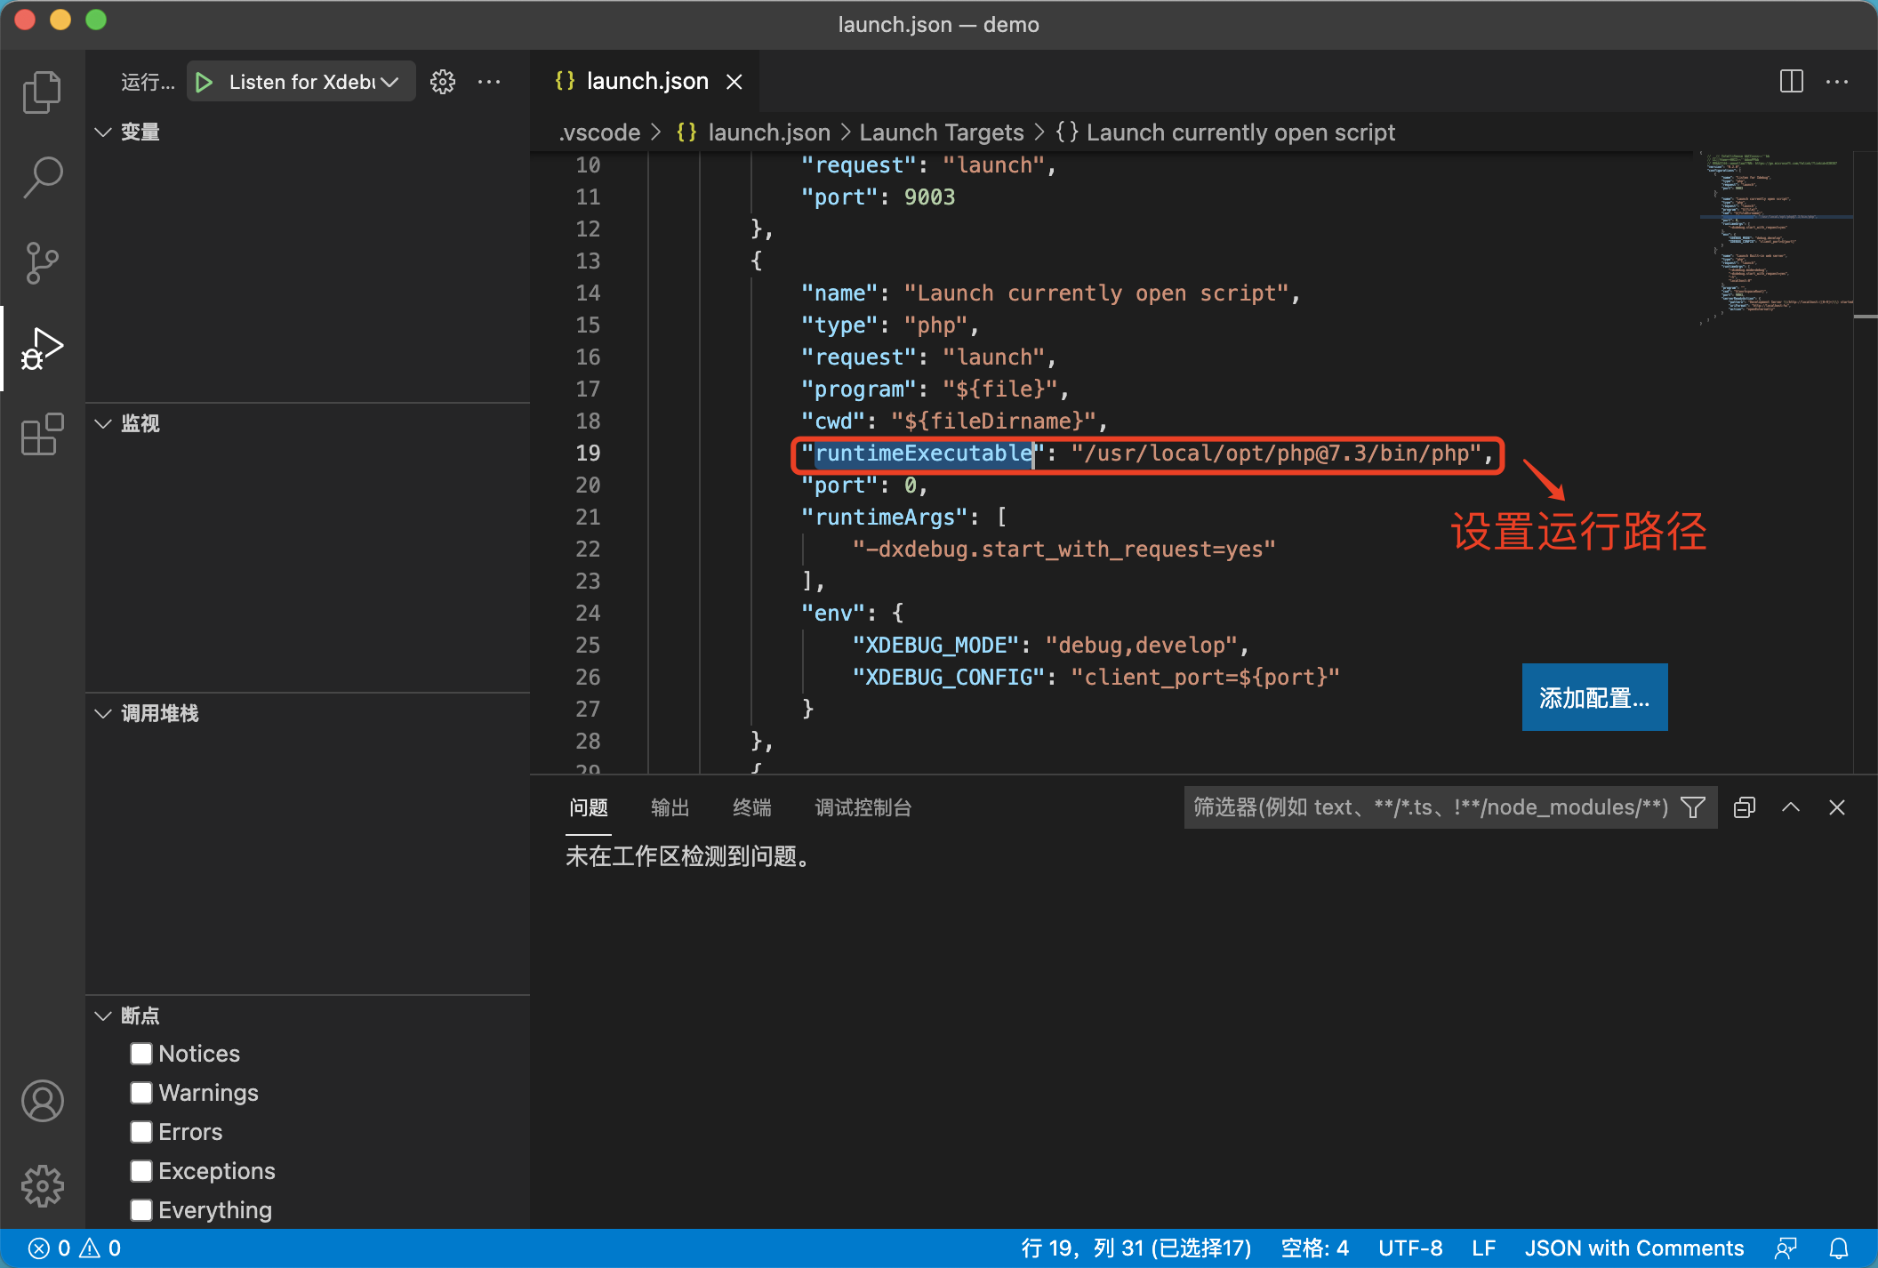This screenshot has width=1878, height=1268.
Task: Toggle the Notices checkbox
Action: [x=141, y=1053]
